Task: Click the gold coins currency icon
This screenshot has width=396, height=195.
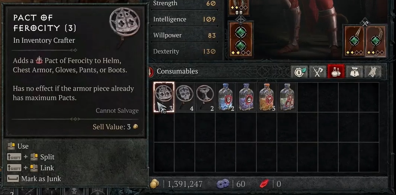Action: pyautogui.click(x=154, y=183)
